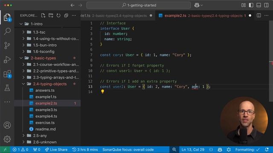Toggle the Formatting status check
273x153 pixels.
247,150
